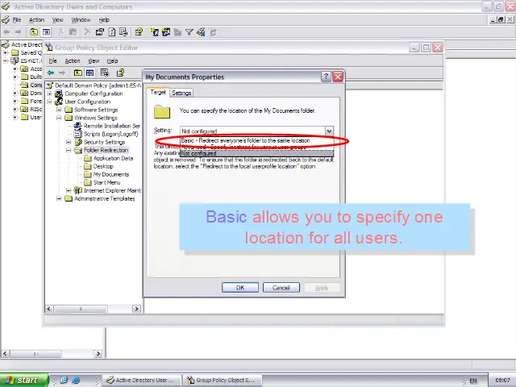Select the Remote Installation Services node
Image resolution: width=516 pixels, height=387 pixels.
(x=112, y=126)
